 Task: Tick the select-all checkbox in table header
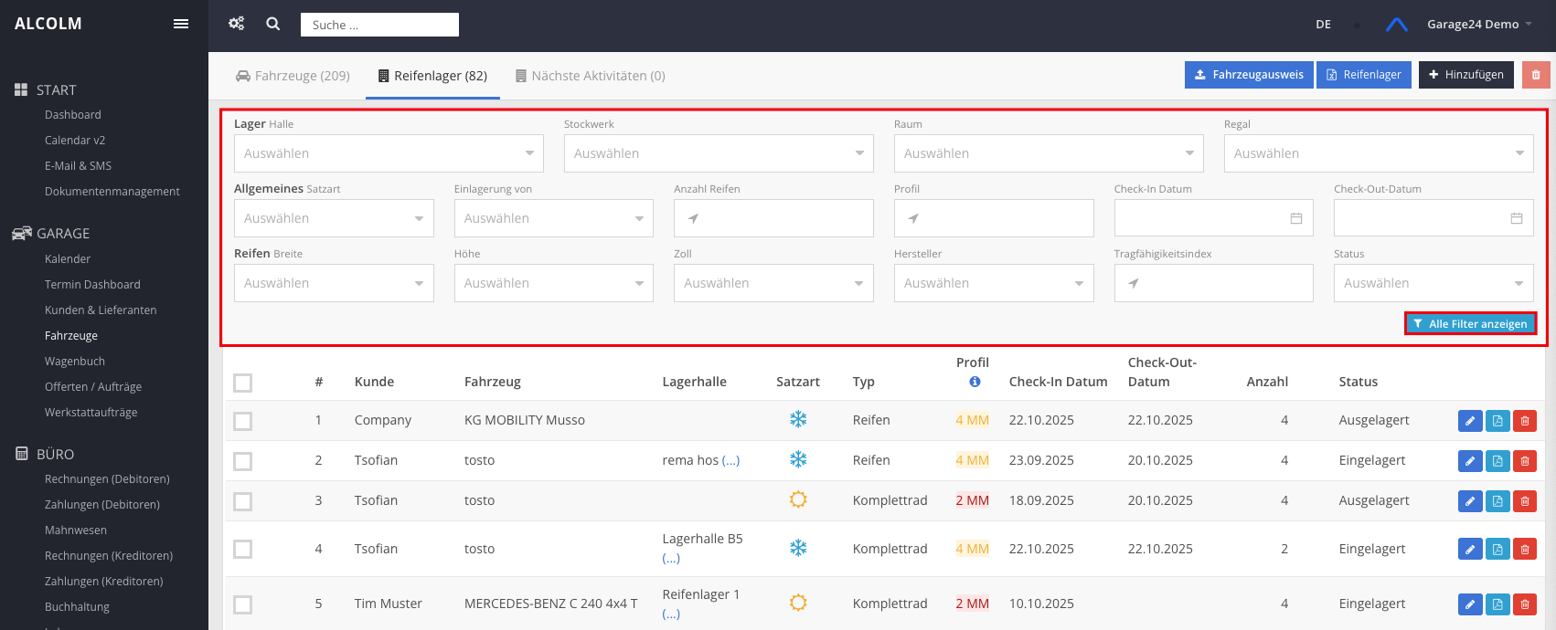(243, 383)
